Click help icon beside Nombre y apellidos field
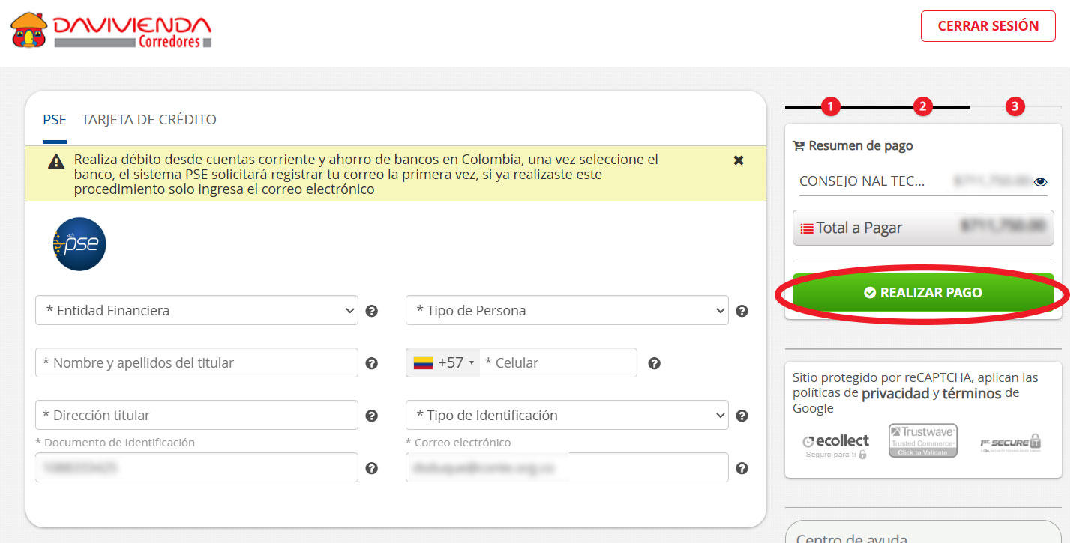The width and height of the screenshot is (1070, 543). (371, 363)
